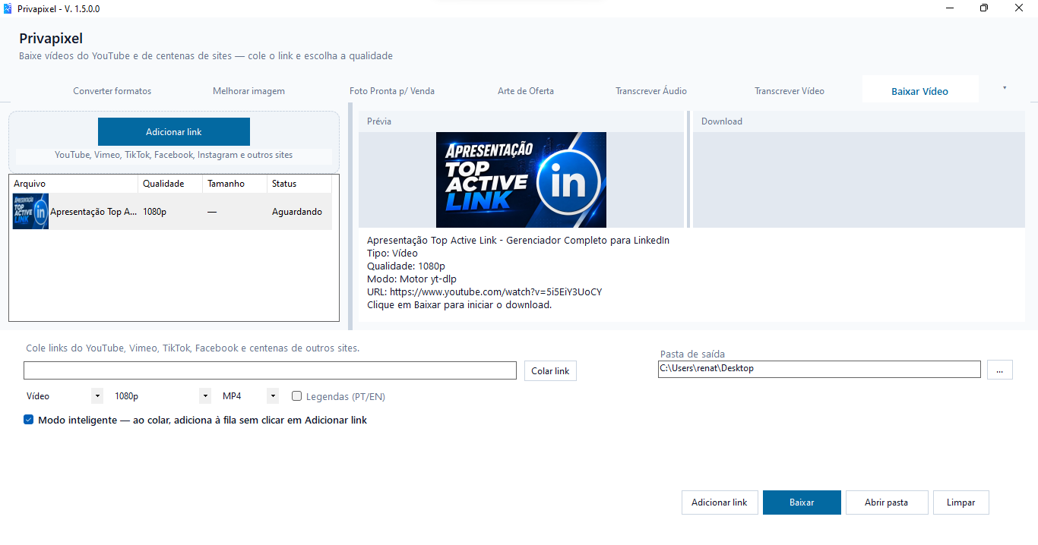The width and height of the screenshot is (1038, 545).
Task: Click the Pasta de saída path field
Action: [x=819, y=369]
